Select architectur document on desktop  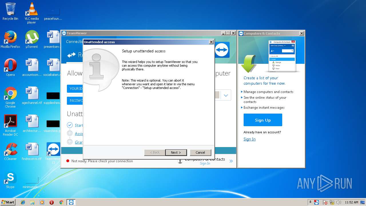coord(31,124)
